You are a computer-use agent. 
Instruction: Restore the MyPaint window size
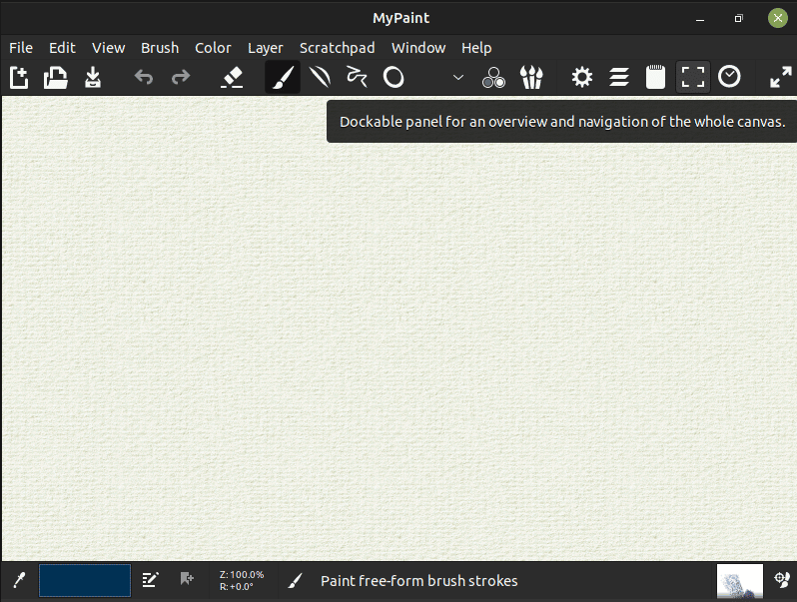tap(738, 18)
